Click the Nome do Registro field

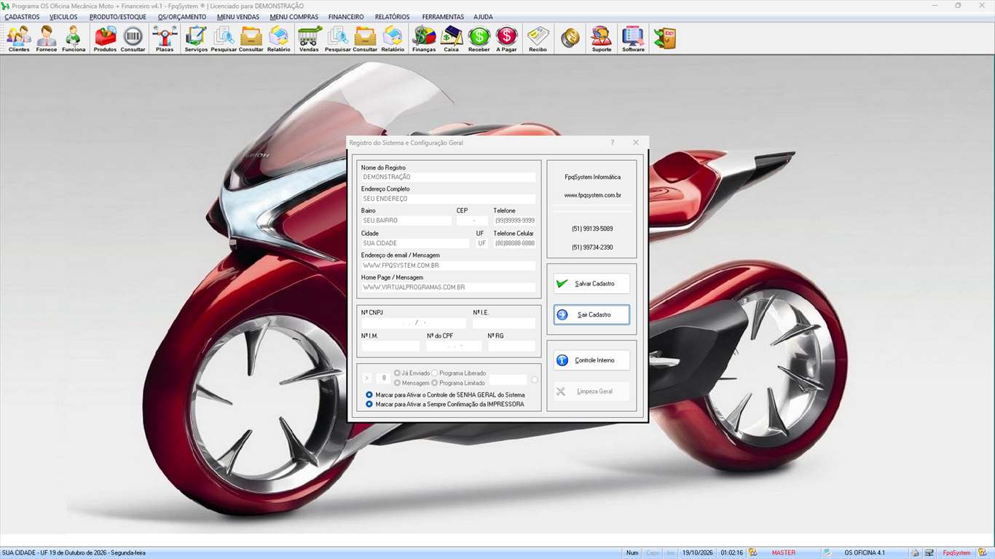(448, 177)
